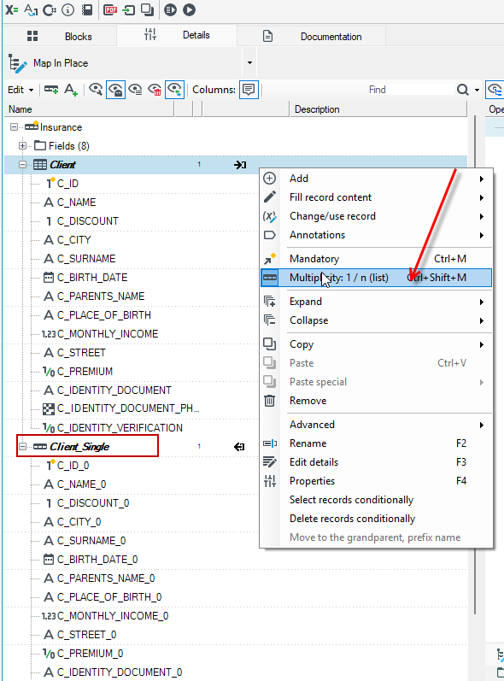Choose Remove from context menu

376,401
